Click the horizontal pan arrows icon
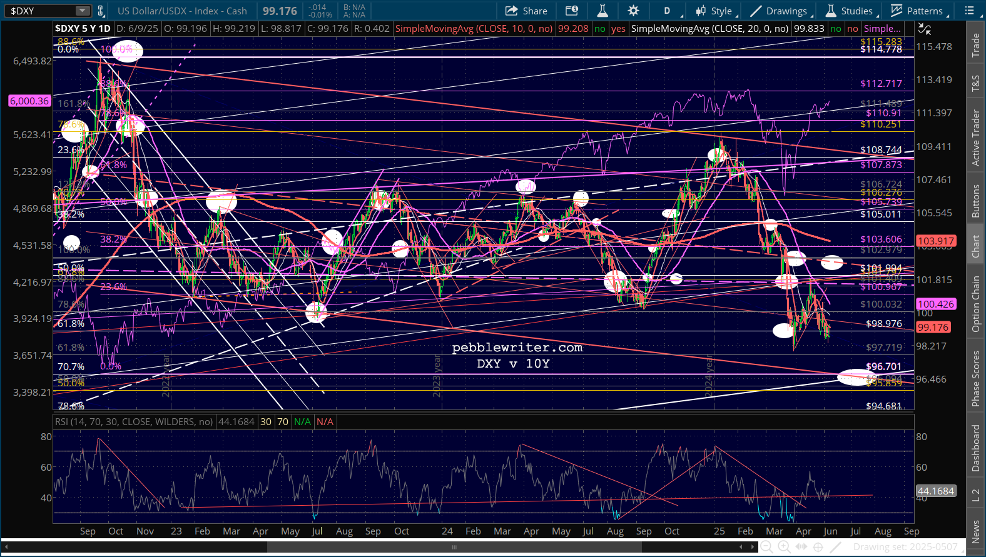The height and width of the screenshot is (557, 986). tap(801, 547)
